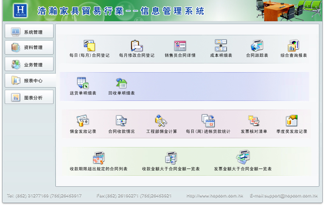Click the 回收单明细表 icon
The height and width of the screenshot is (221, 326).
pyautogui.click(x=121, y=83)
